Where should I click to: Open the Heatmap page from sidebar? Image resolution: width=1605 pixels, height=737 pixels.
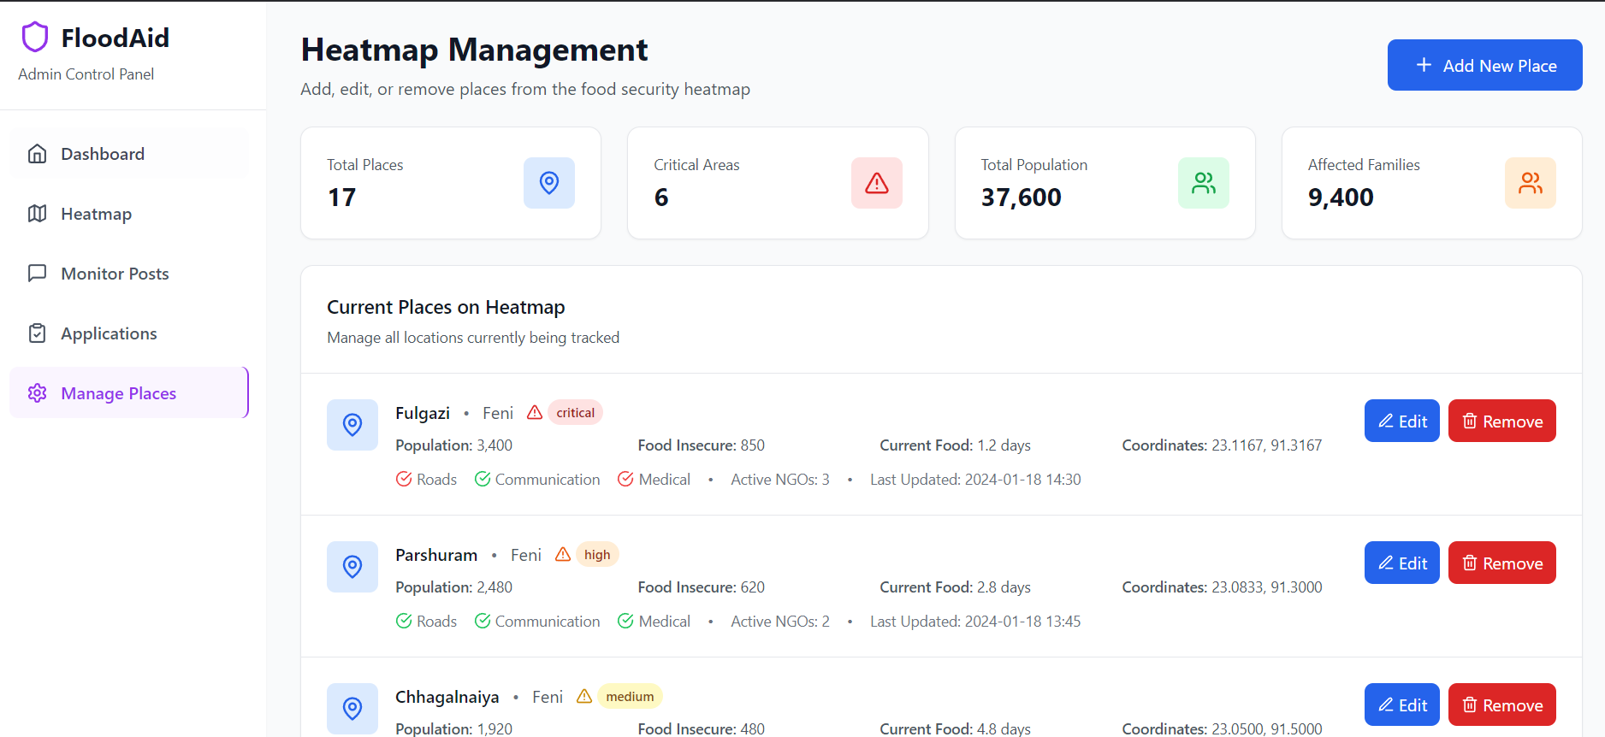129,214
